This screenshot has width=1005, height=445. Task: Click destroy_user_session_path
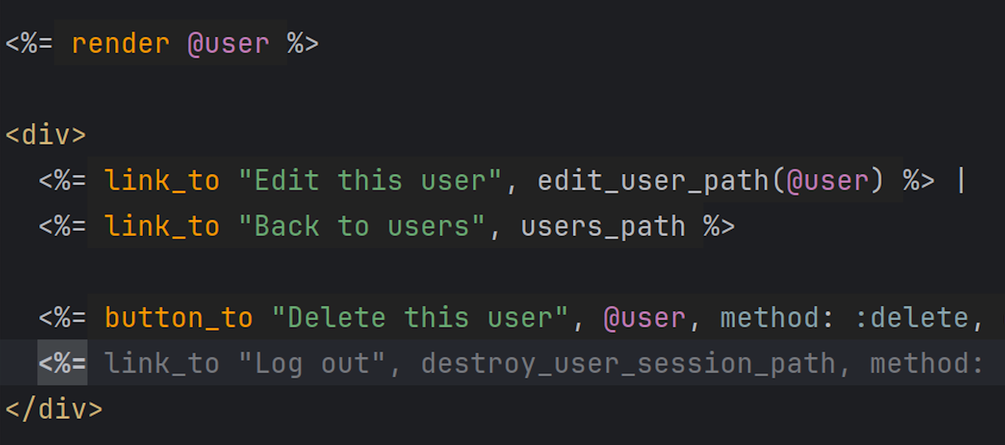628,364
